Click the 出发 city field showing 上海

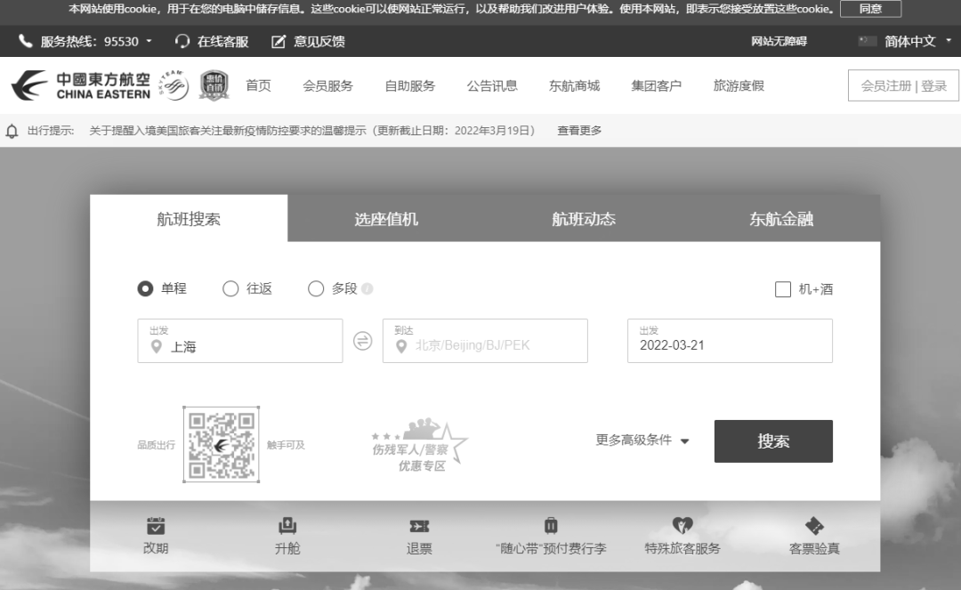pos(240,341)
